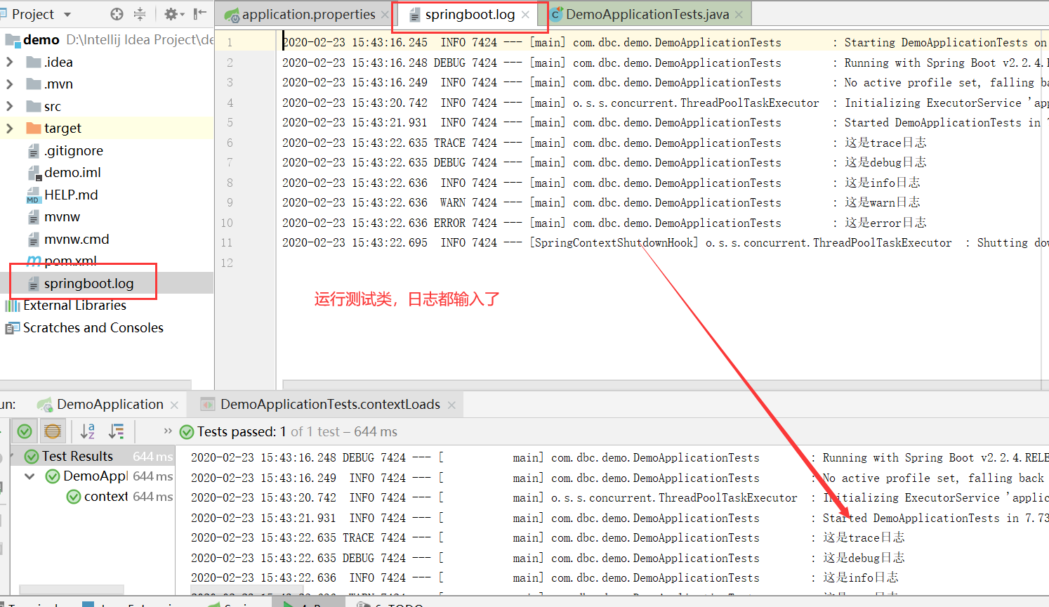The image size is (1049, 607).
Task: Switch to springboot.log editor tab
Action: (x=469, y=15)
